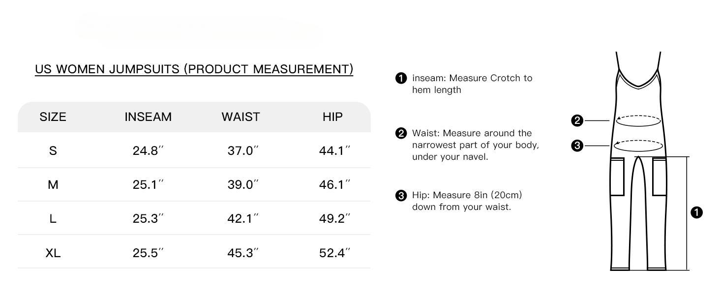Click the dashed hip ellipse on the jumpsuit
This screenshot has height=295, width=720.
pos(638,146)
